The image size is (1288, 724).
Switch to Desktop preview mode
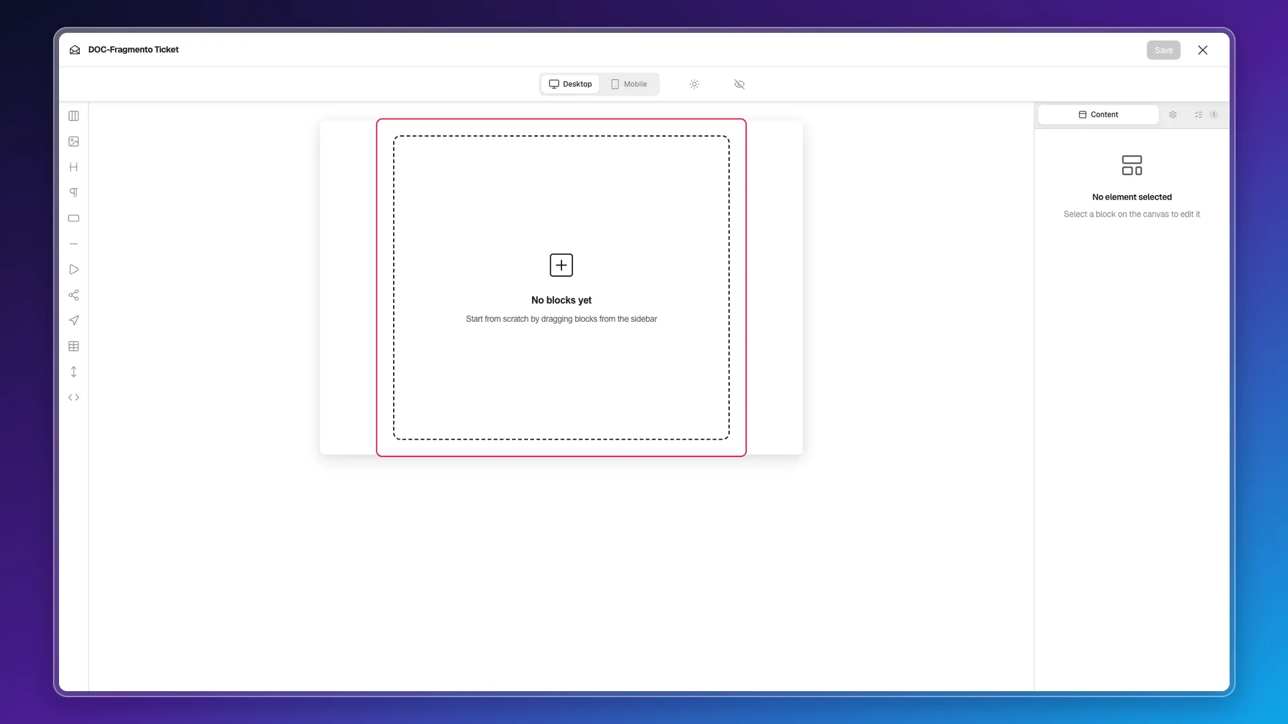pyautogui.click(x=570, y=84)
